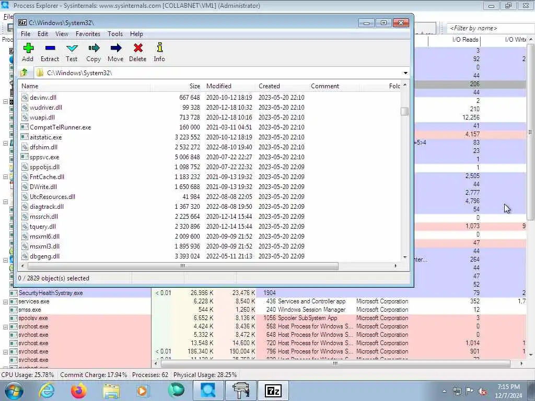Sort files by Created column header

282,86
